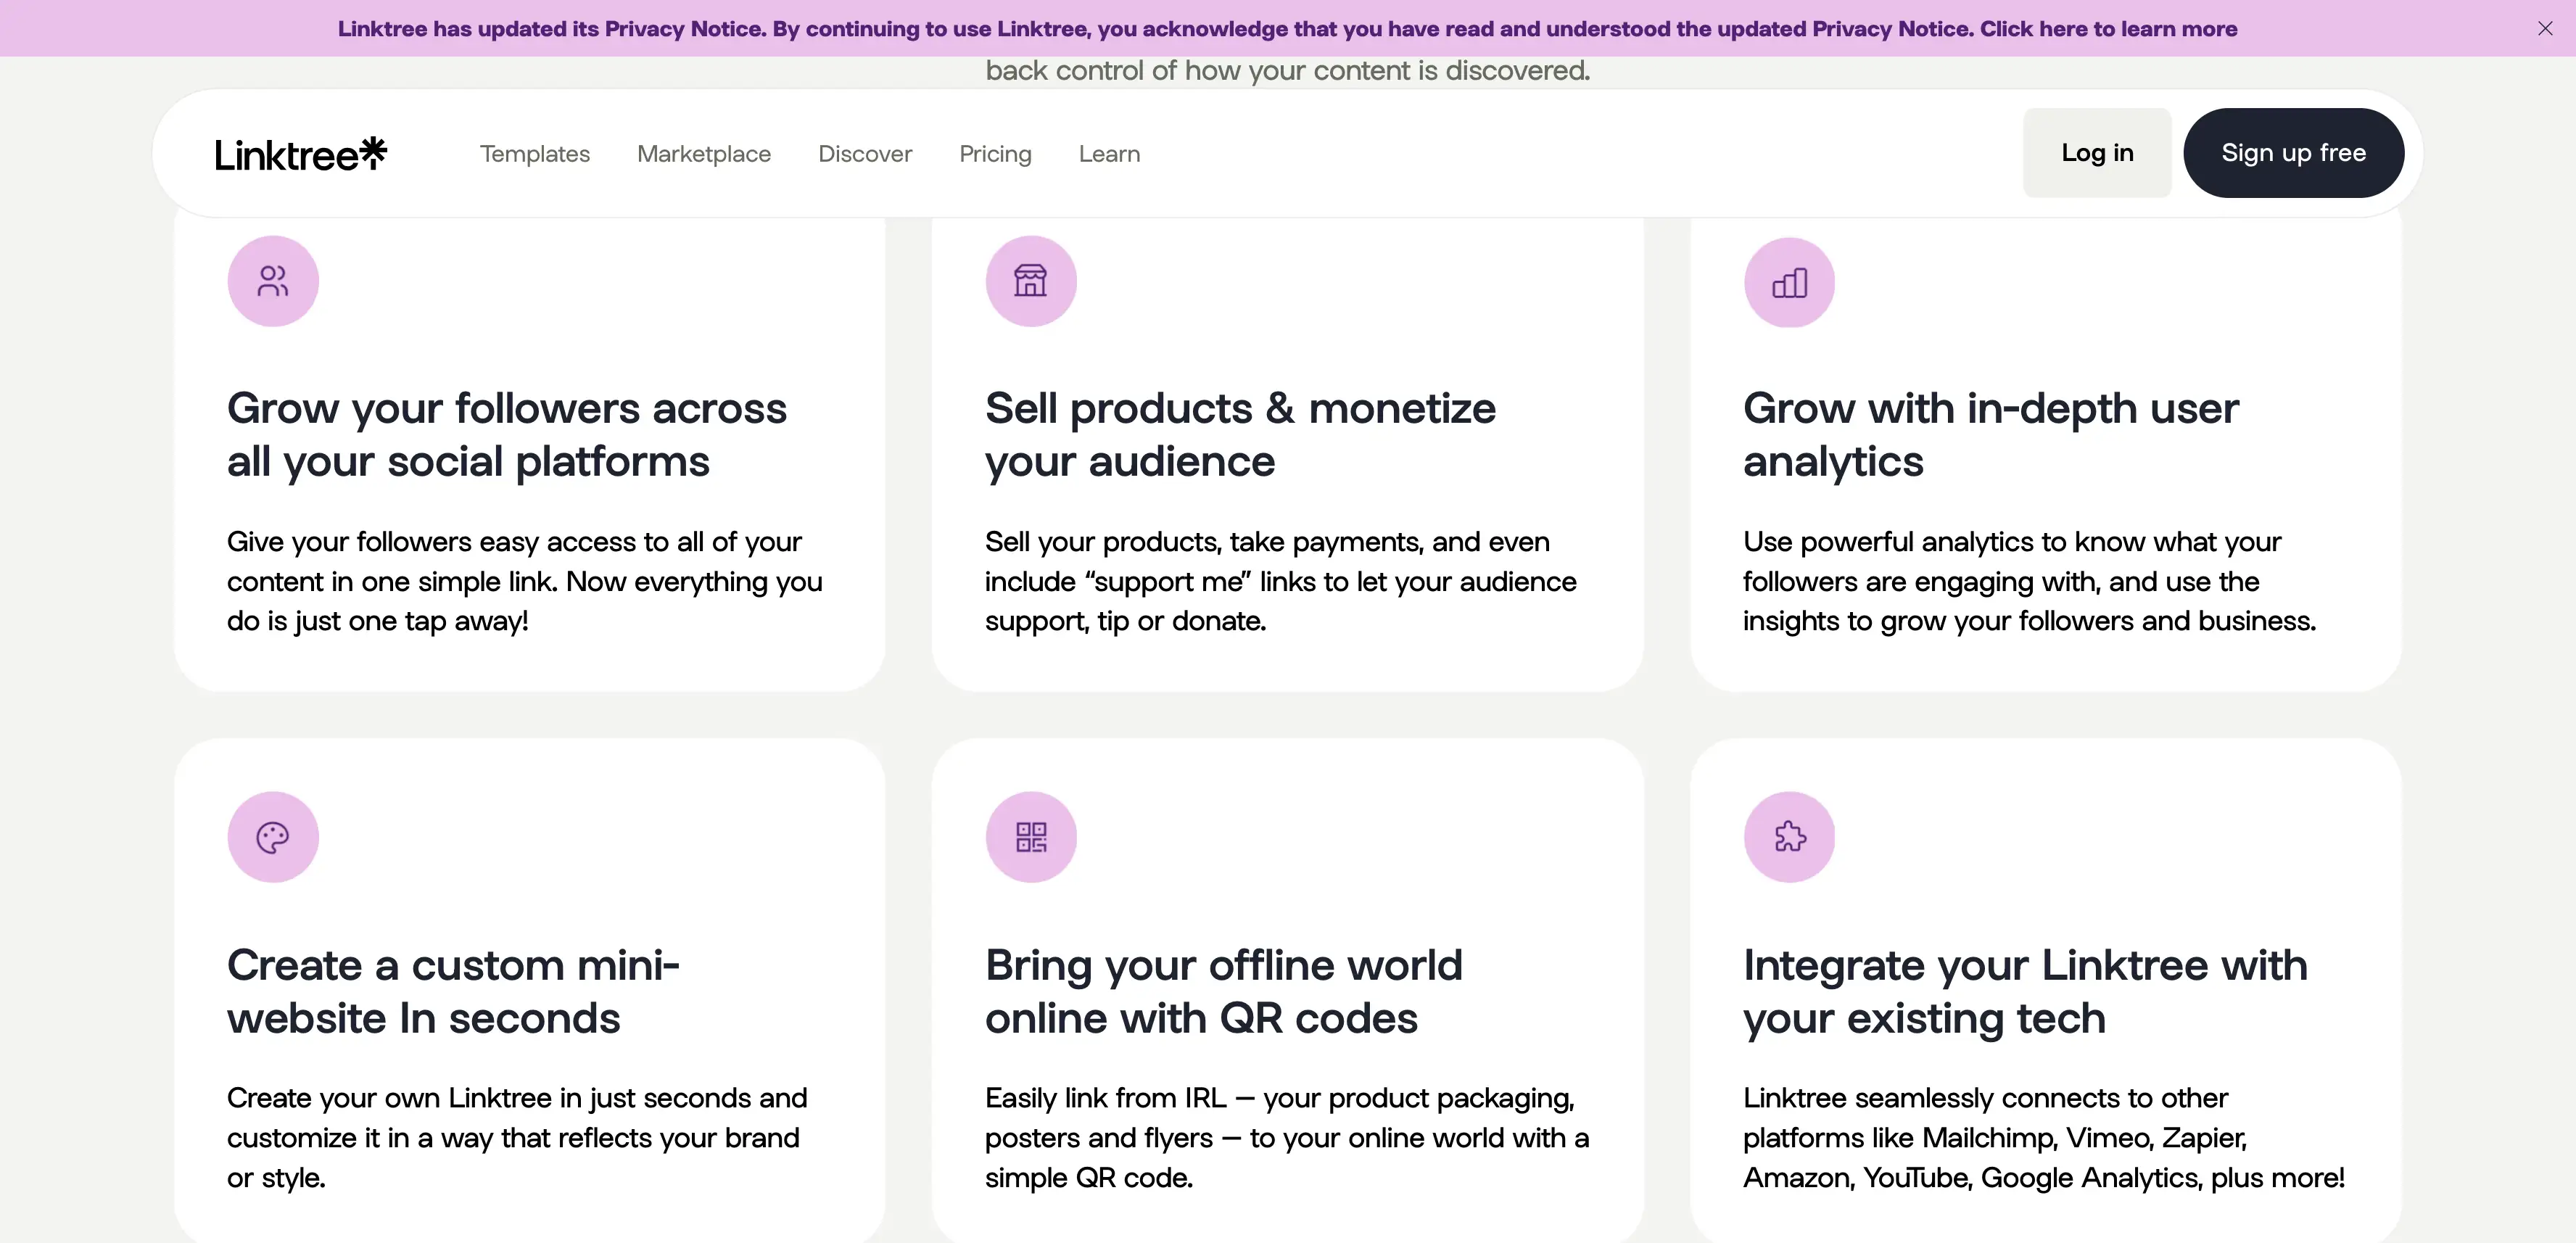Click the Linktree logo
The width and height of the screenshot is (2576, 1243).
300,154
